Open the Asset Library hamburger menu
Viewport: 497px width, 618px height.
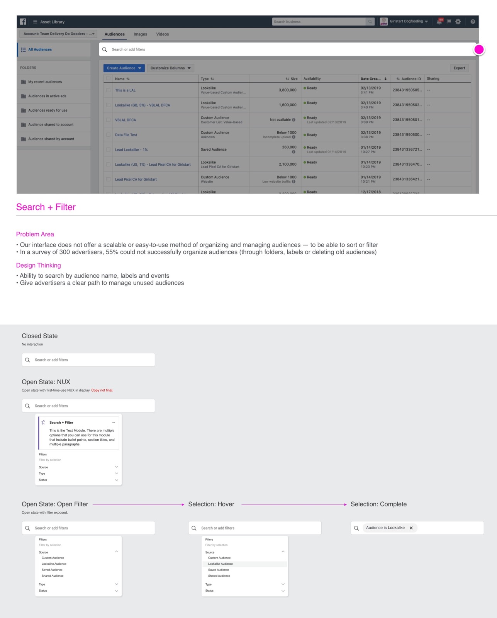pos(35,22)
